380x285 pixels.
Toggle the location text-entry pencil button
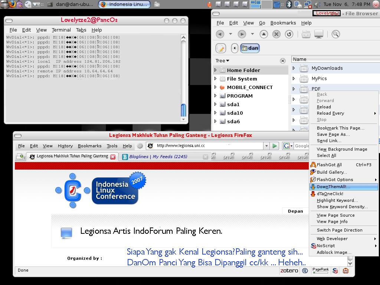(220, 48)
